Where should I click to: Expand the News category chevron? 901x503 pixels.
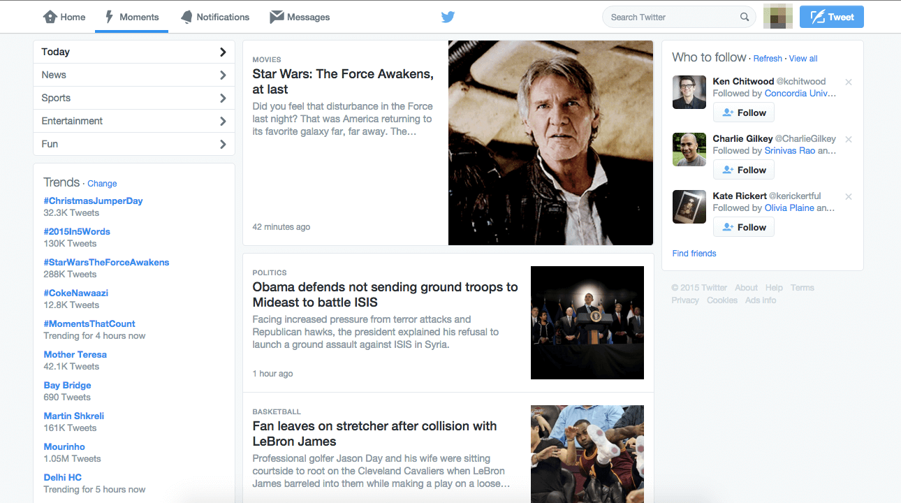[223, 75]
